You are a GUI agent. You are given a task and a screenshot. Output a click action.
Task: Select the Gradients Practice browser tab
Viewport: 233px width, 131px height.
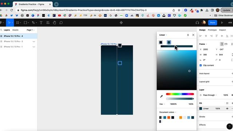tap(33, 4)
